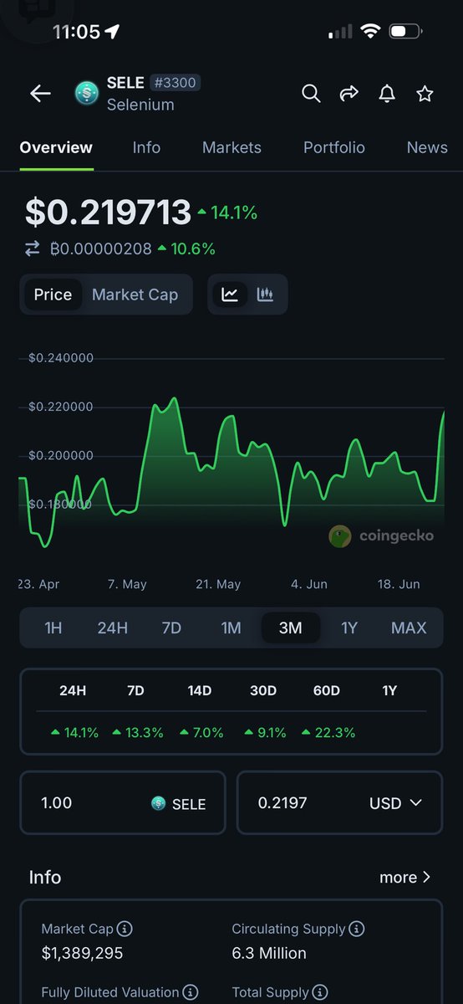Tap the 7D 13.3% change value
The width and height of the screenshot is (463, 1004).
tap(138, 732)
